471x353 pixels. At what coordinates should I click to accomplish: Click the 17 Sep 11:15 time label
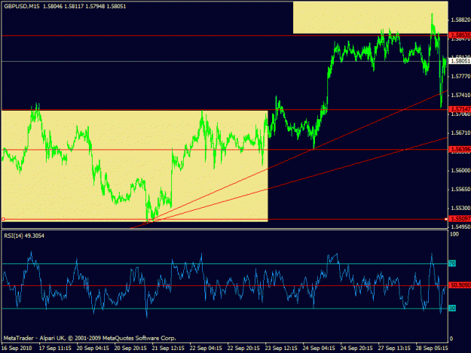(x=55, y=348)
